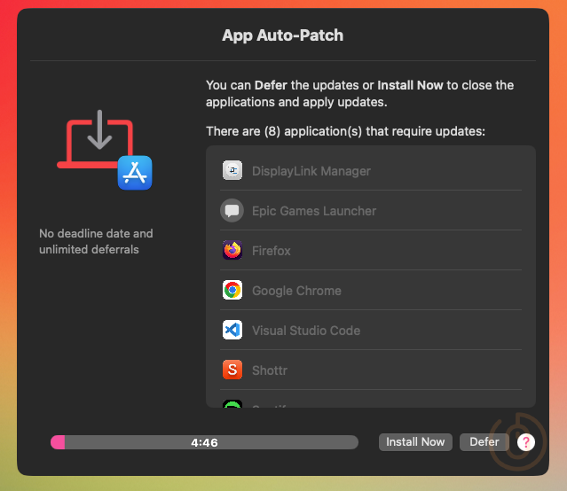Click 'No deadline date and unlimited deferrals' text
The height and width of the screenshot is (491, 567).
point(96,241)
